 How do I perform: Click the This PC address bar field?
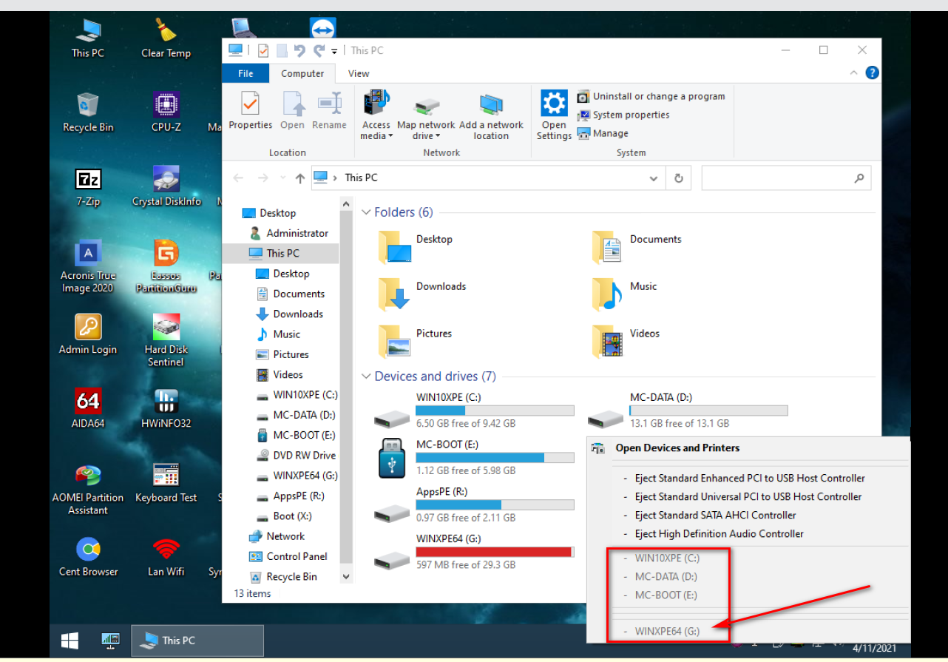[x=488, y=178]
